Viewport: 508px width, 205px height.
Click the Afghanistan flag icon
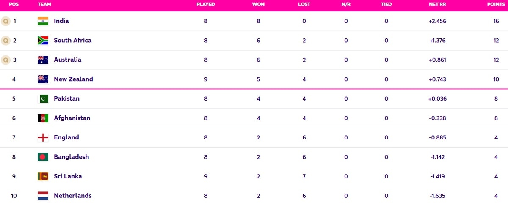point(43,118)
